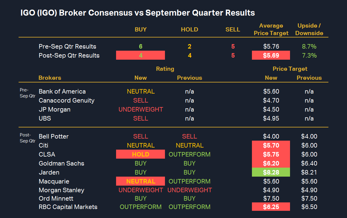This screenshot has height=218, width=347.
Task: Click Macquarie's highlighted NEUTRAL rating
Action: pos(140,181)
